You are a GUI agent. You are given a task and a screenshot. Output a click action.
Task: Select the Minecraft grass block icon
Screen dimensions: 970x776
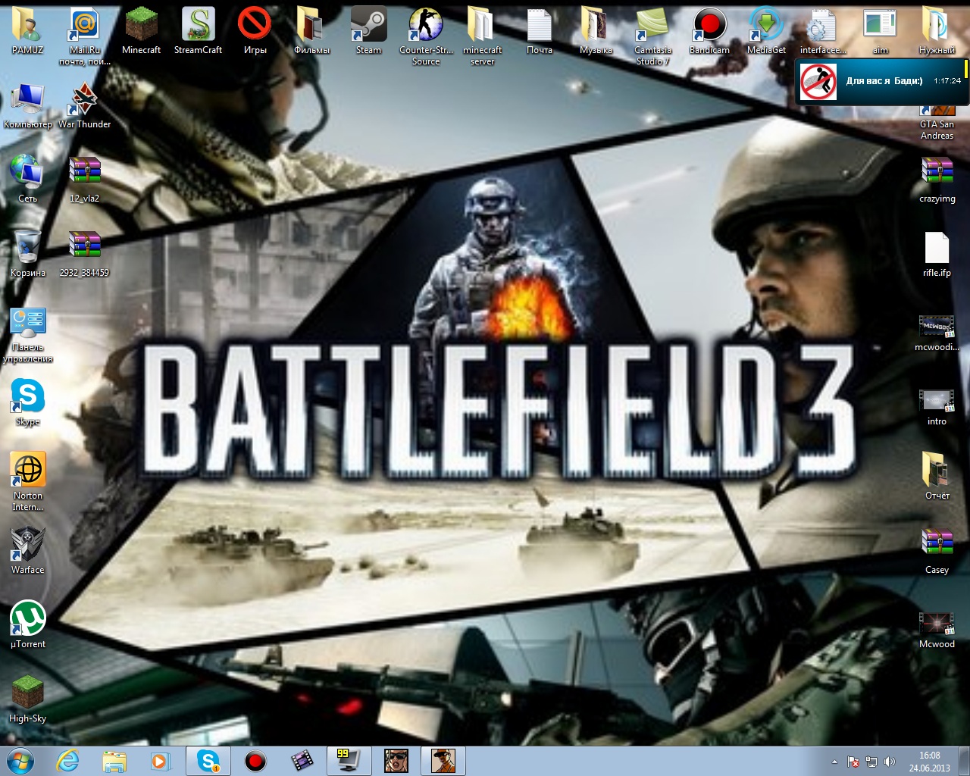(141, 30)
